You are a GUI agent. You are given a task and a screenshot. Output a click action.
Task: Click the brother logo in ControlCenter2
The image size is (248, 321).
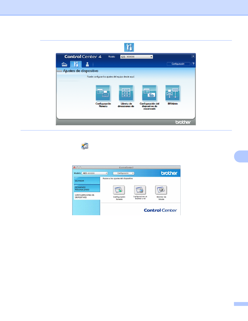(169, 173)
